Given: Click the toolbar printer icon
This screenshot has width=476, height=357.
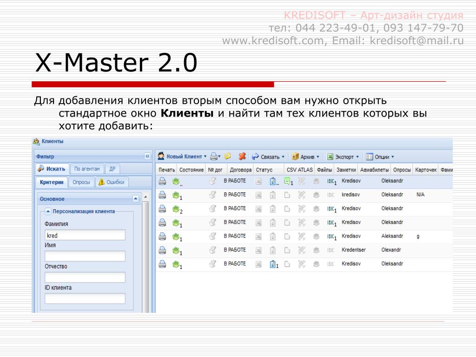Looking at the screenshot, I should 214,156.
